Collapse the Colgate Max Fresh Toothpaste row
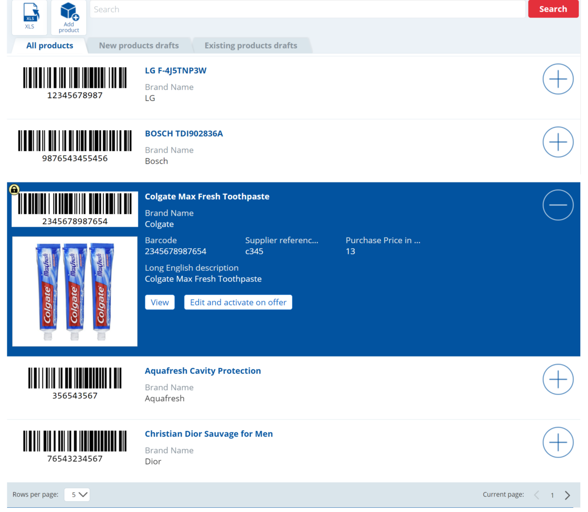Image resolution: width=588 pixels, height=512 pixels. [x=558, y=205]
